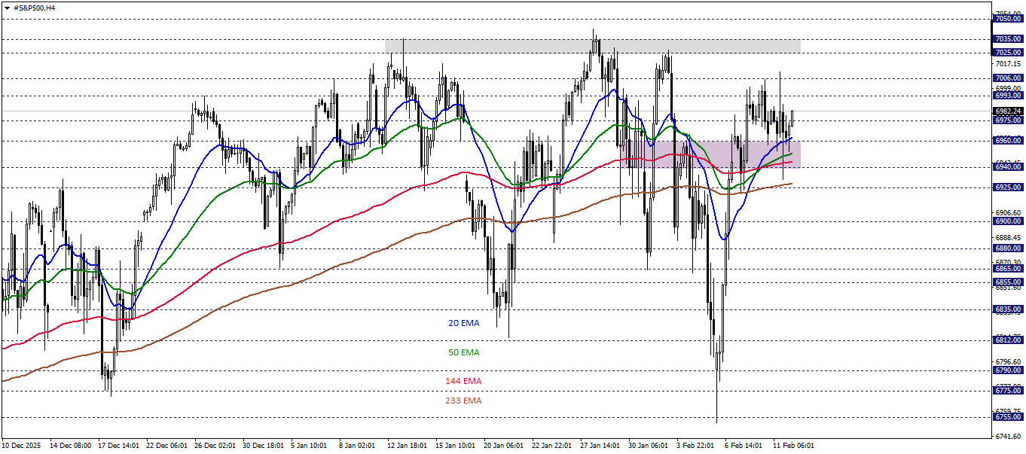Select the green 50 EMA legend text

coord(464,352)
